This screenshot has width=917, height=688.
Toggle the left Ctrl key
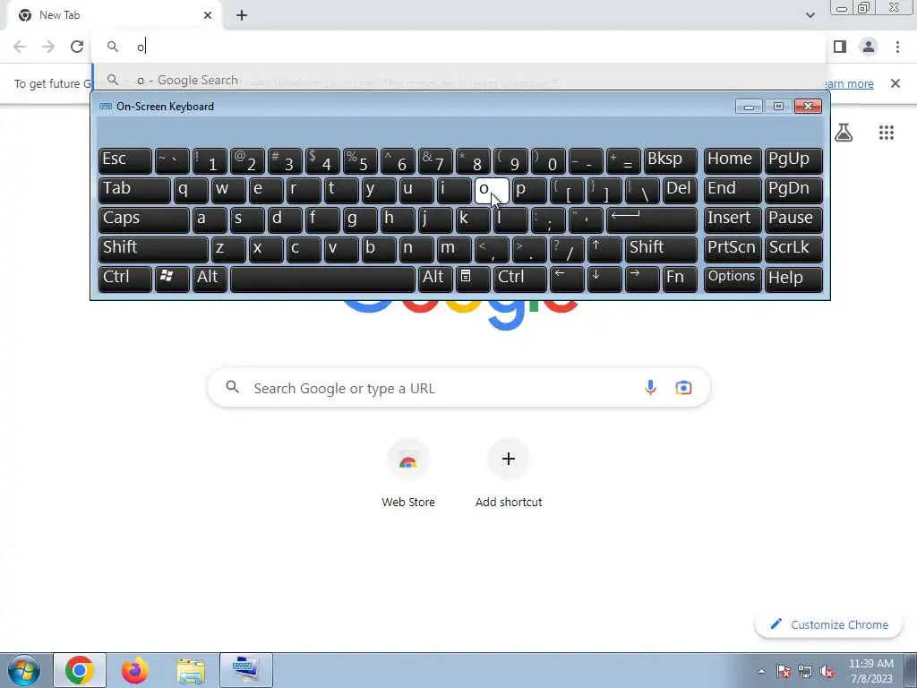(125, 279)
